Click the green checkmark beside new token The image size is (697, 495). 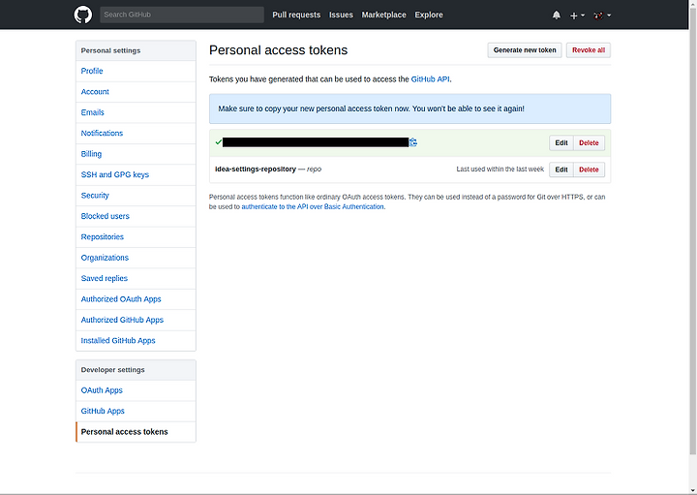218,142
